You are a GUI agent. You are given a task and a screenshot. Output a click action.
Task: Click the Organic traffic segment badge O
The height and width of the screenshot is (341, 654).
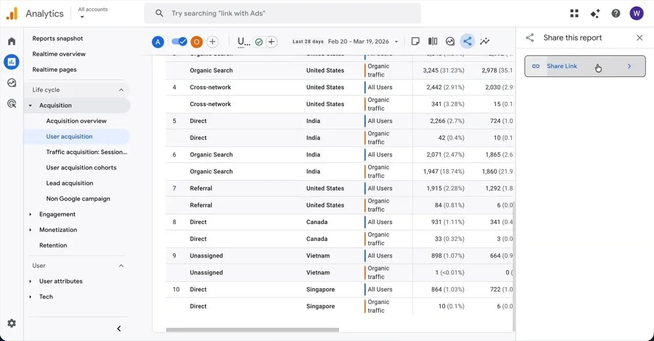(x=196, y=42)
